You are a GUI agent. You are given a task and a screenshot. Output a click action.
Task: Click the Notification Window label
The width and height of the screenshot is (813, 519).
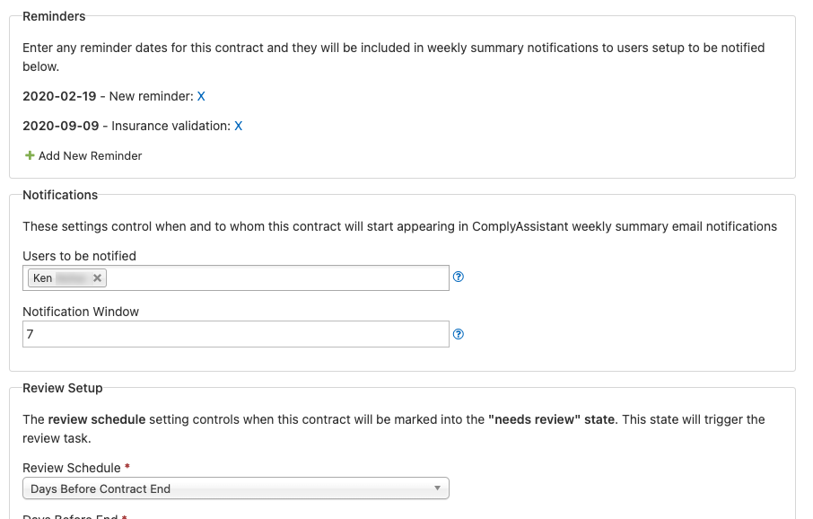click(x=81, y=312)
